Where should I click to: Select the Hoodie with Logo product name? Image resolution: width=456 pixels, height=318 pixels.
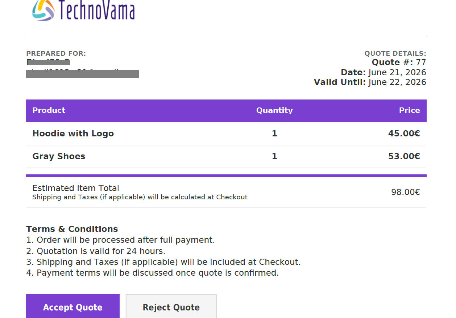coord(73,133)
